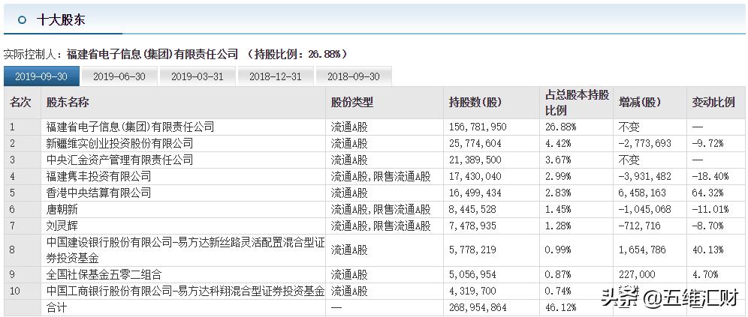This screenshot has height=317, width=748.
Task: Click share count 4,319,700
Action: tap(472, 291)
